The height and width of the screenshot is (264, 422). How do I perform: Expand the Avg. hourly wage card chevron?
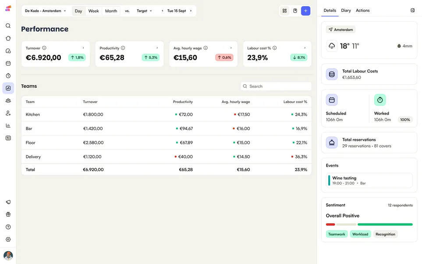231,48
